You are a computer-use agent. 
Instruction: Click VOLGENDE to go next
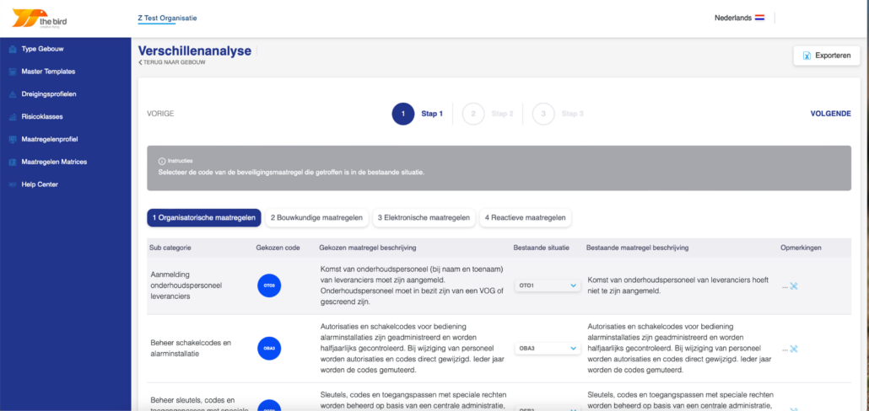tap(831, 114)
